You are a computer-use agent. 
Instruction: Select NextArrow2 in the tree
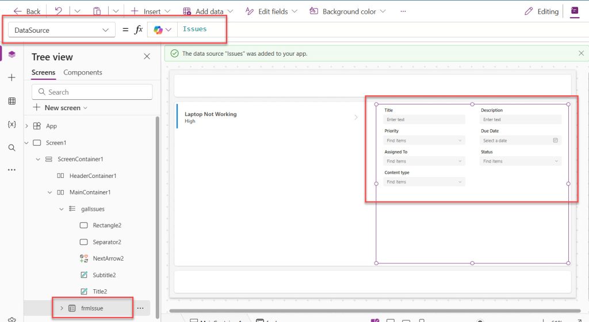point(108,258)
